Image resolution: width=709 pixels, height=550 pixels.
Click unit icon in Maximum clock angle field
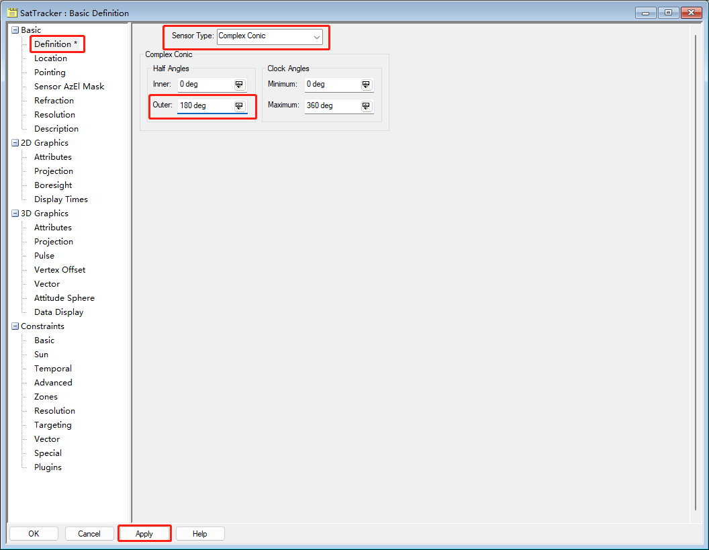tap(366, 106)
